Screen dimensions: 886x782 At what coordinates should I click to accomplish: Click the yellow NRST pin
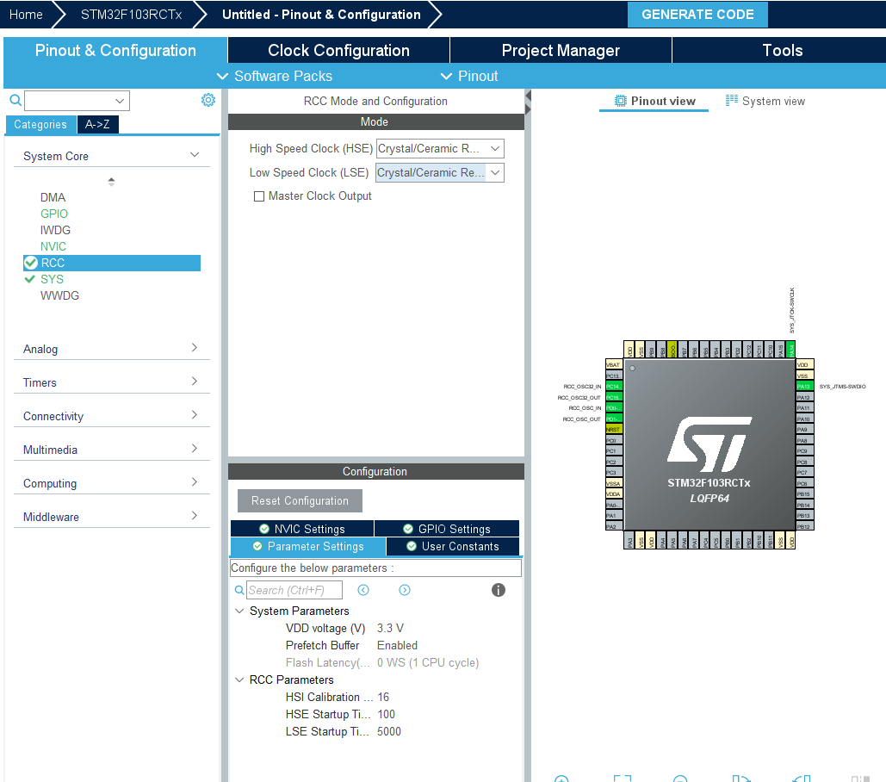tap(614, 430)
